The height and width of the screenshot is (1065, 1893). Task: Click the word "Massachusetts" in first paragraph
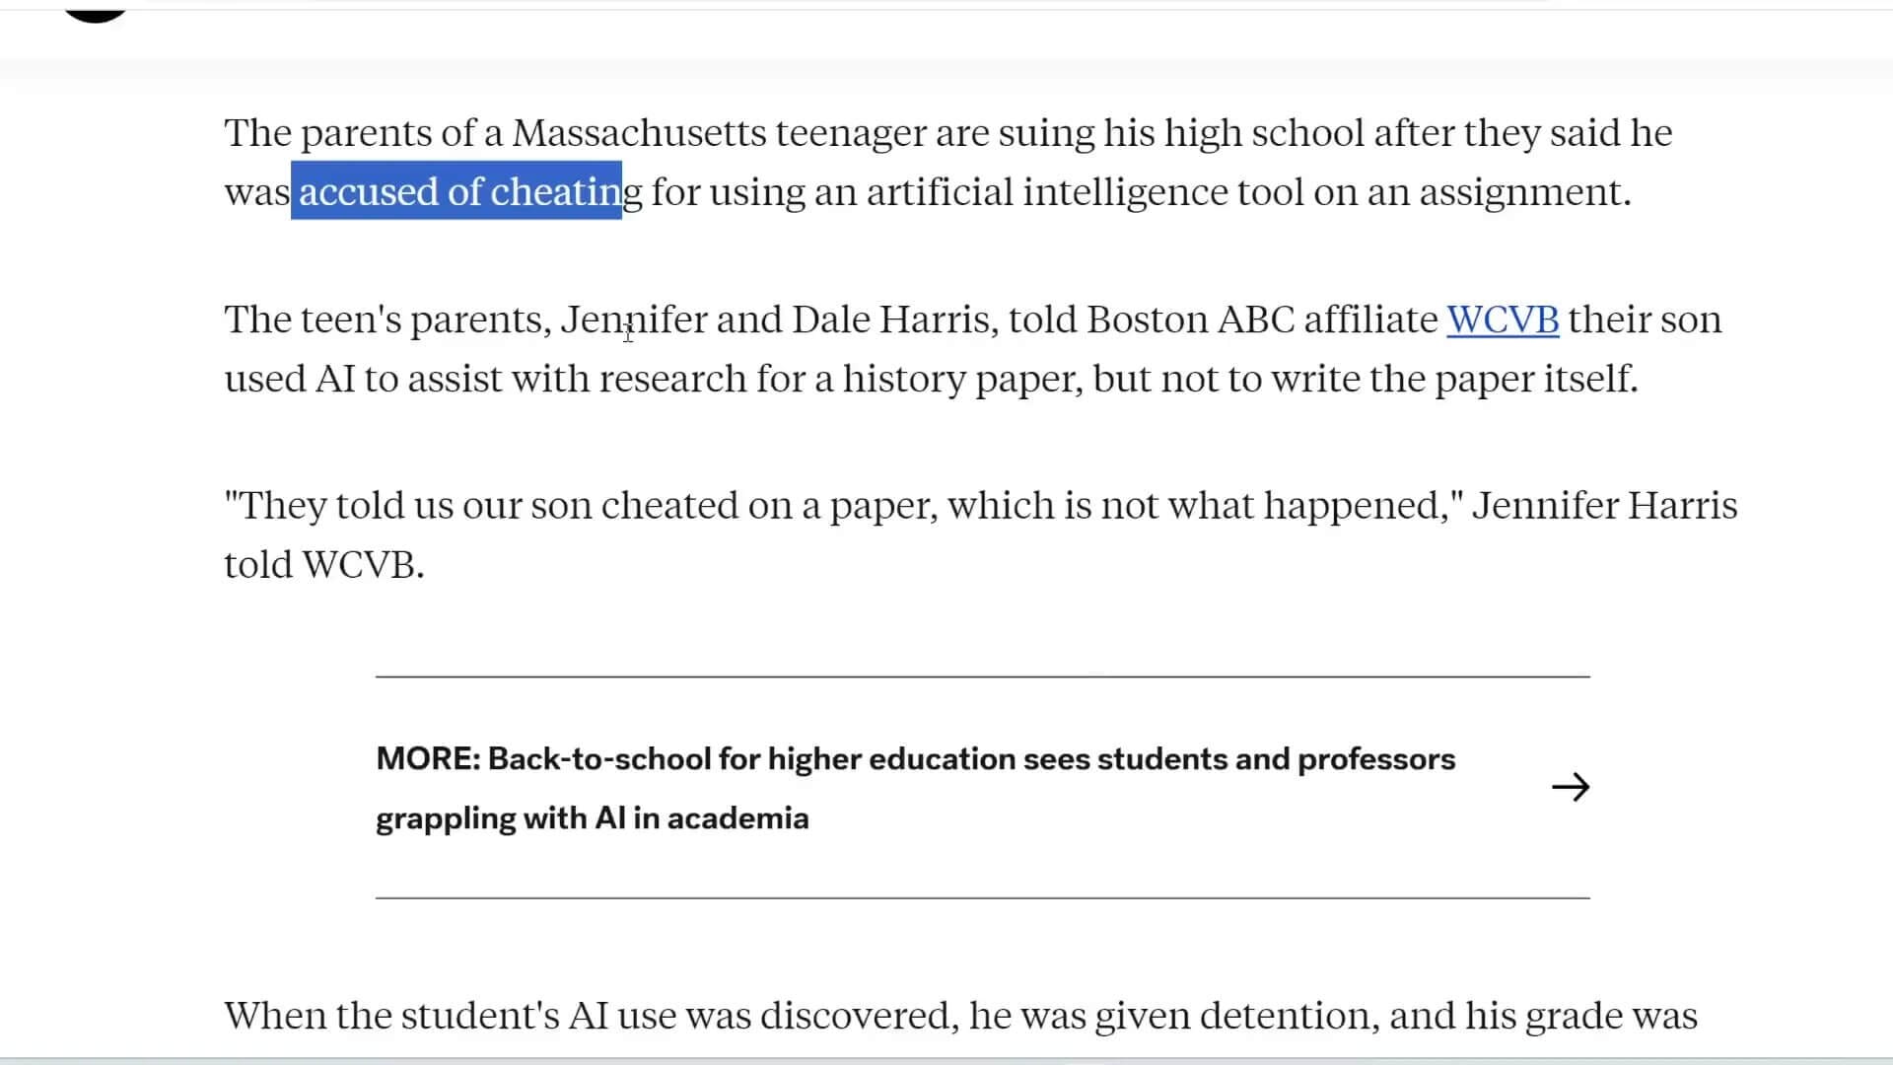click(639, 133)
